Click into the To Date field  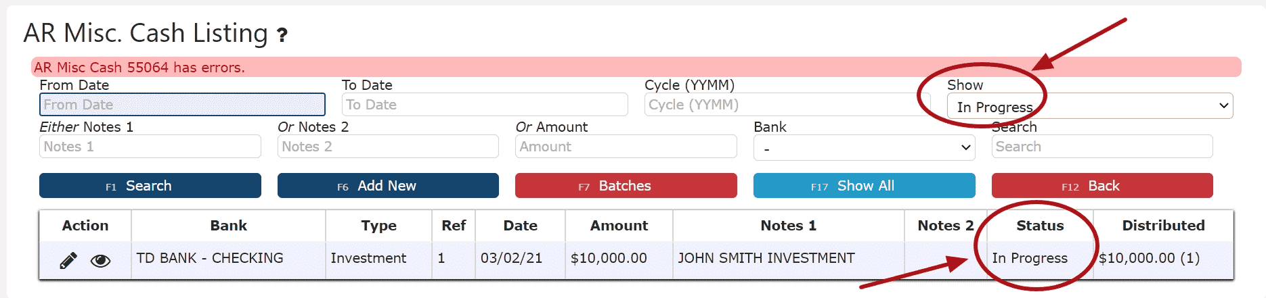[485, 105]
